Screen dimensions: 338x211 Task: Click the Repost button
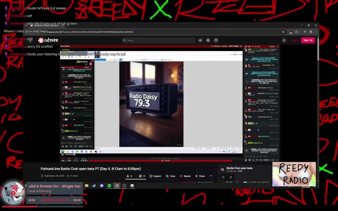pyautogui.click(x=185, y=176)
